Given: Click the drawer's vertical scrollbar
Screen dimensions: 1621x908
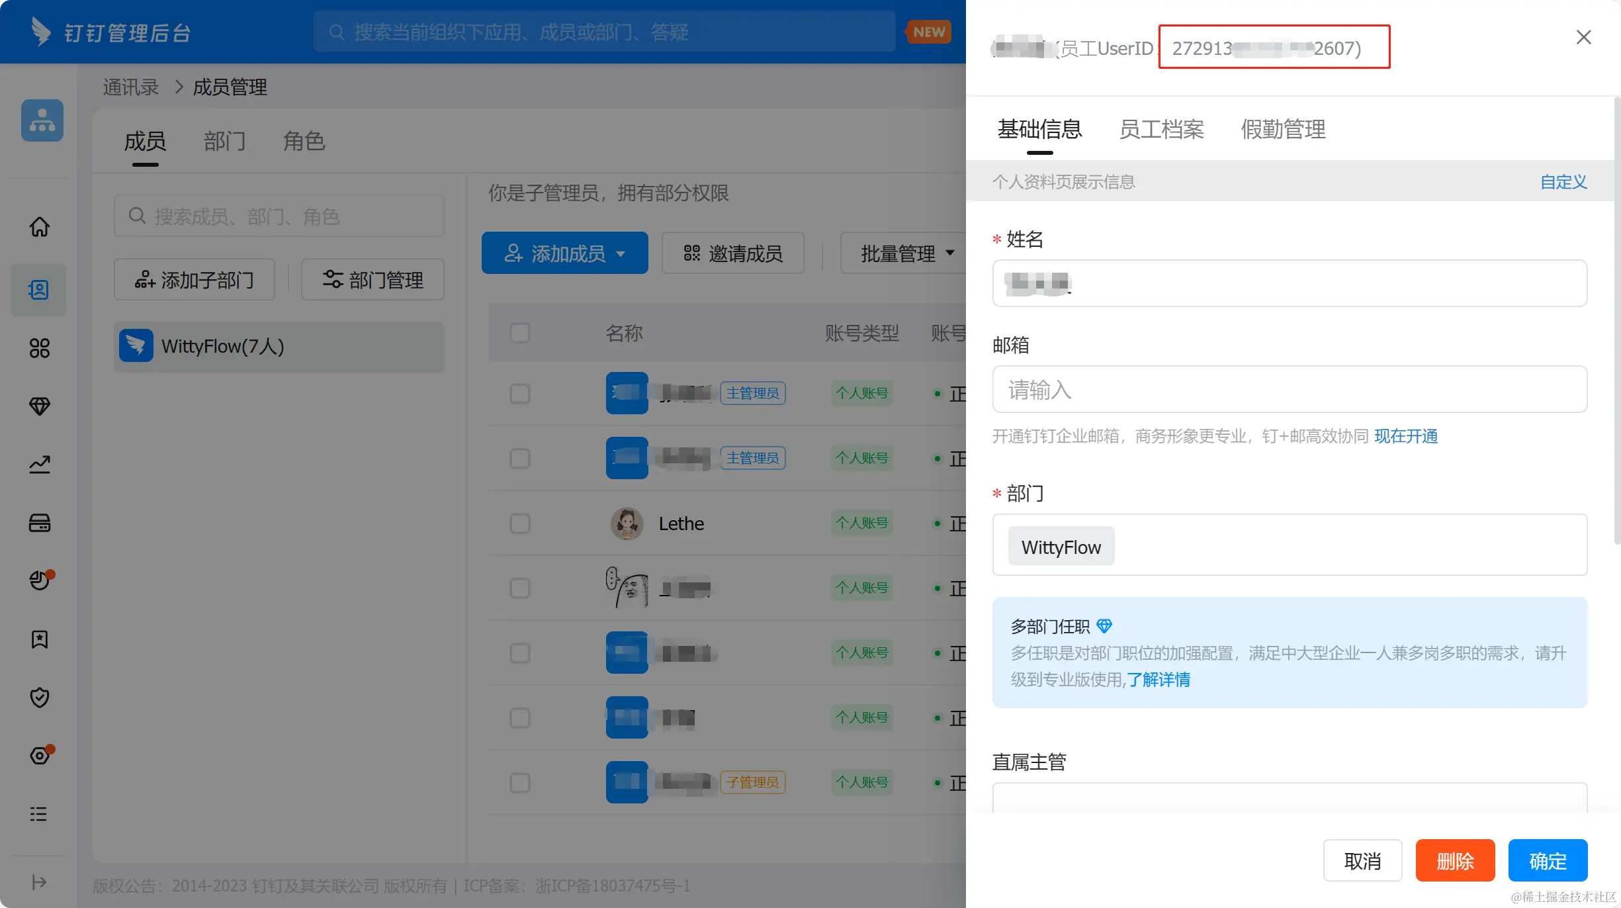Looking at the screenshot, I should click(1616, 321).
